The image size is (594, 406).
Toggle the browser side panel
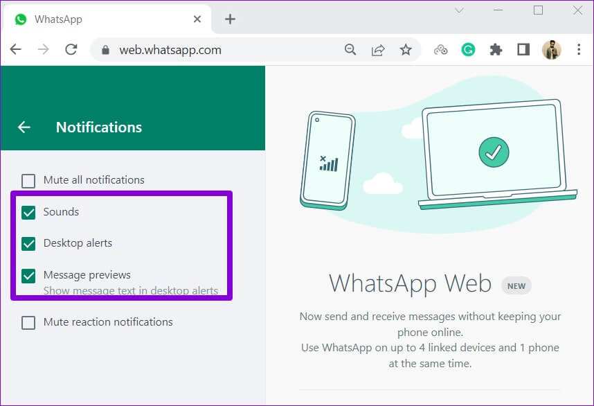pyautogui.click(x=523, y=50)
